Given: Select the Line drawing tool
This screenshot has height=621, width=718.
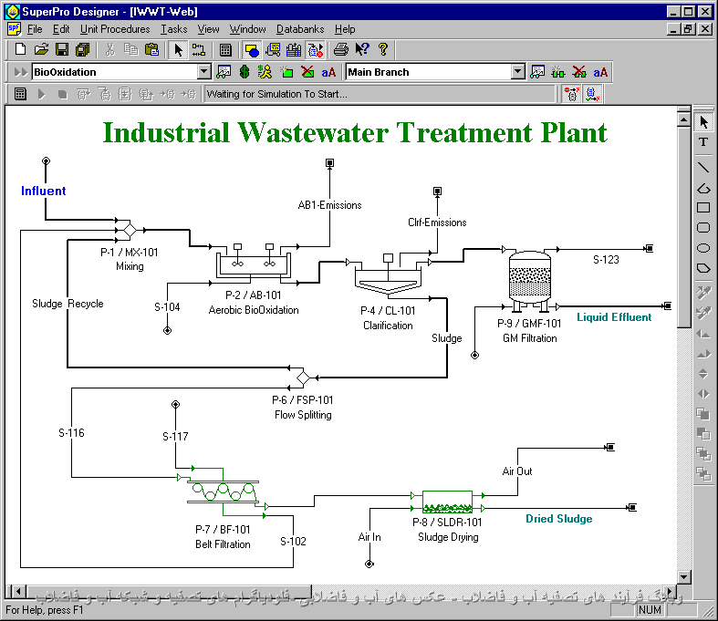Looking at the screenshot, I should pos(703,166).
